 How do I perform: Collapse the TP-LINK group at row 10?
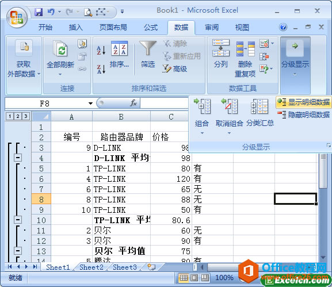(x=18, y=220)
